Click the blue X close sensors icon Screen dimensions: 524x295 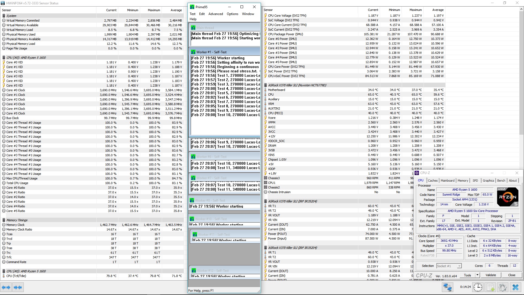tap(515, 287)
